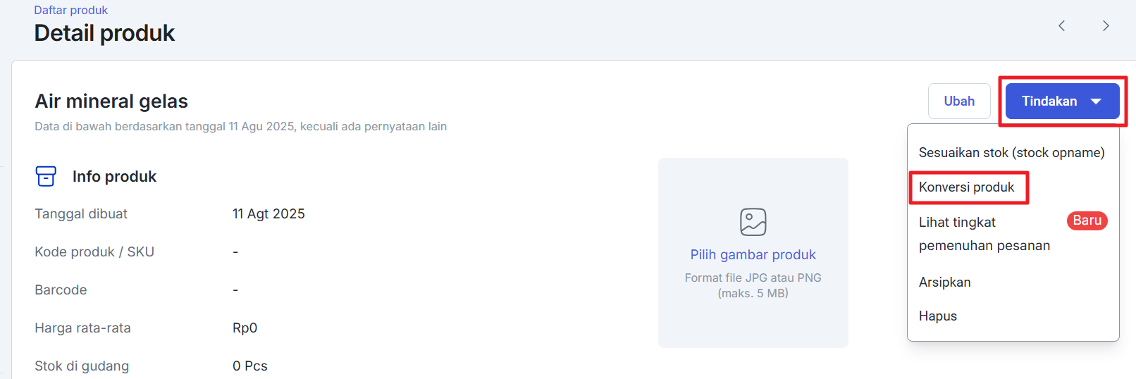The image size is (1136, 379).
Task: Go to the previous product arrow
Action: coord(1061,26)
